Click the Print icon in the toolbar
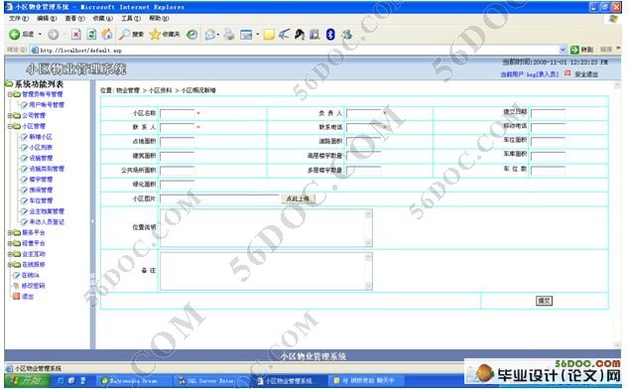 [229, 35]
